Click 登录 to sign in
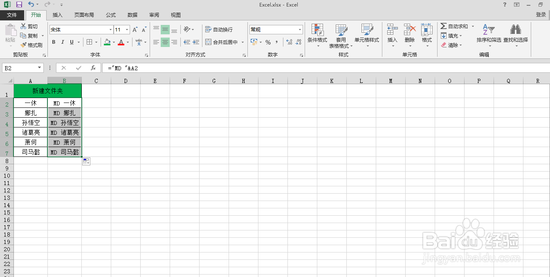The height and width of the screenshot is (277, 550). click(x=541, y=15)
